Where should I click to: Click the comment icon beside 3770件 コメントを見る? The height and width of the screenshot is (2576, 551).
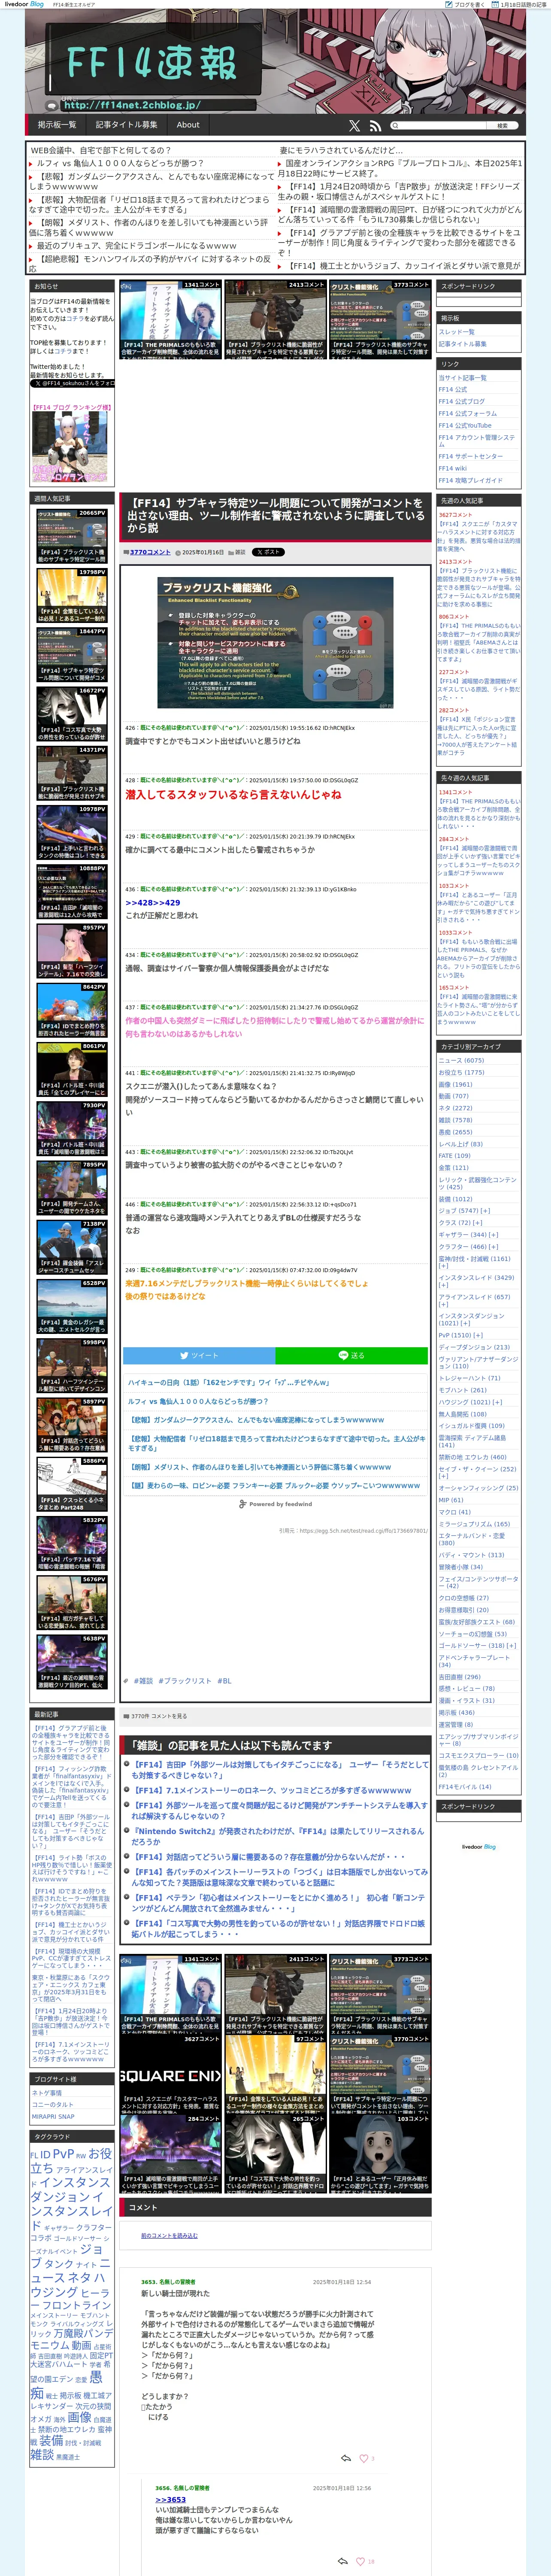click(x=126, y=1716)
